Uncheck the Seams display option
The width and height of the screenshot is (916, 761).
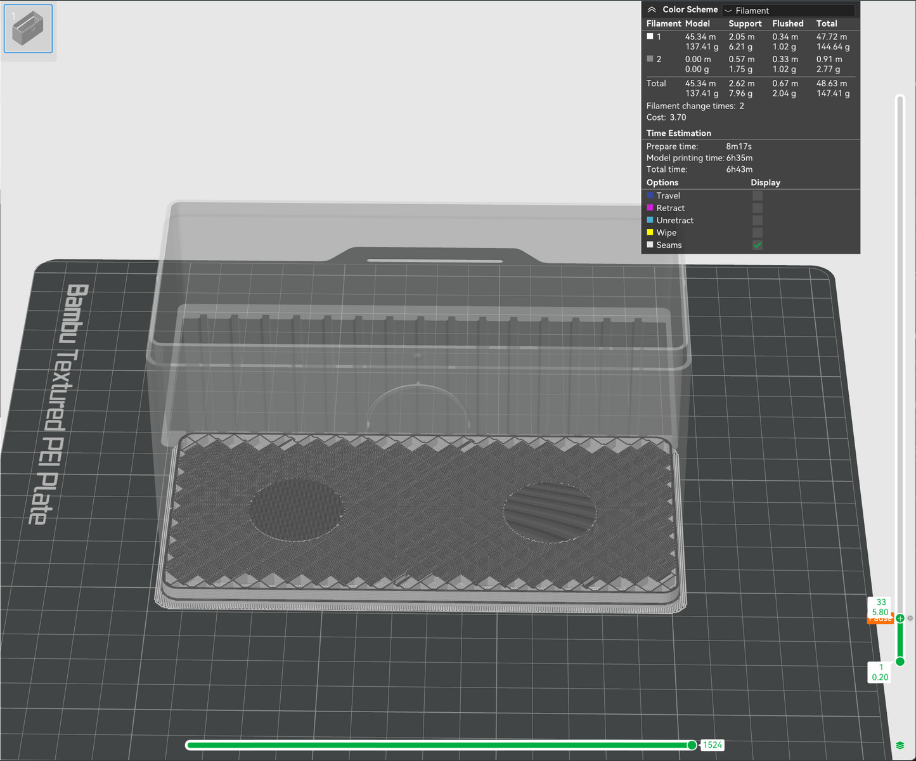coord(758,245)
